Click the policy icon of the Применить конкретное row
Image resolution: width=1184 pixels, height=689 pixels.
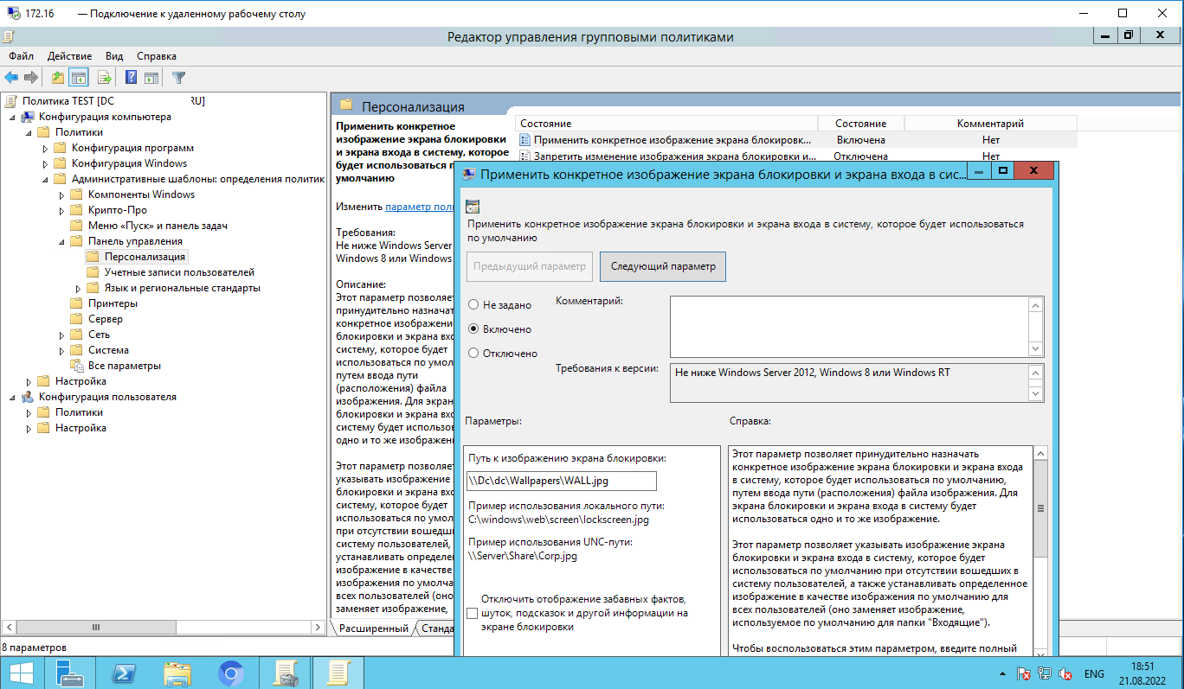point(524,139)
